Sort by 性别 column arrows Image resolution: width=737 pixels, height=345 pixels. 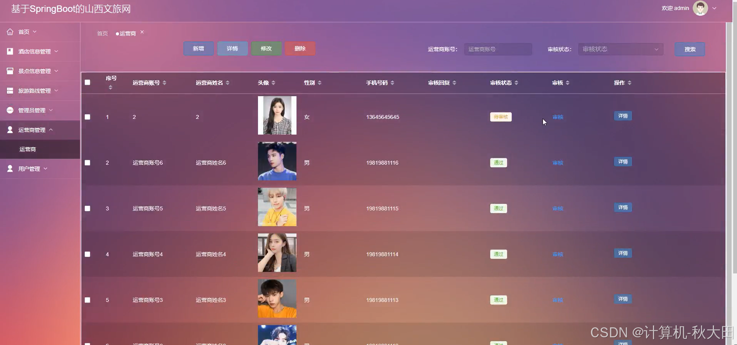tap(319, 83)
